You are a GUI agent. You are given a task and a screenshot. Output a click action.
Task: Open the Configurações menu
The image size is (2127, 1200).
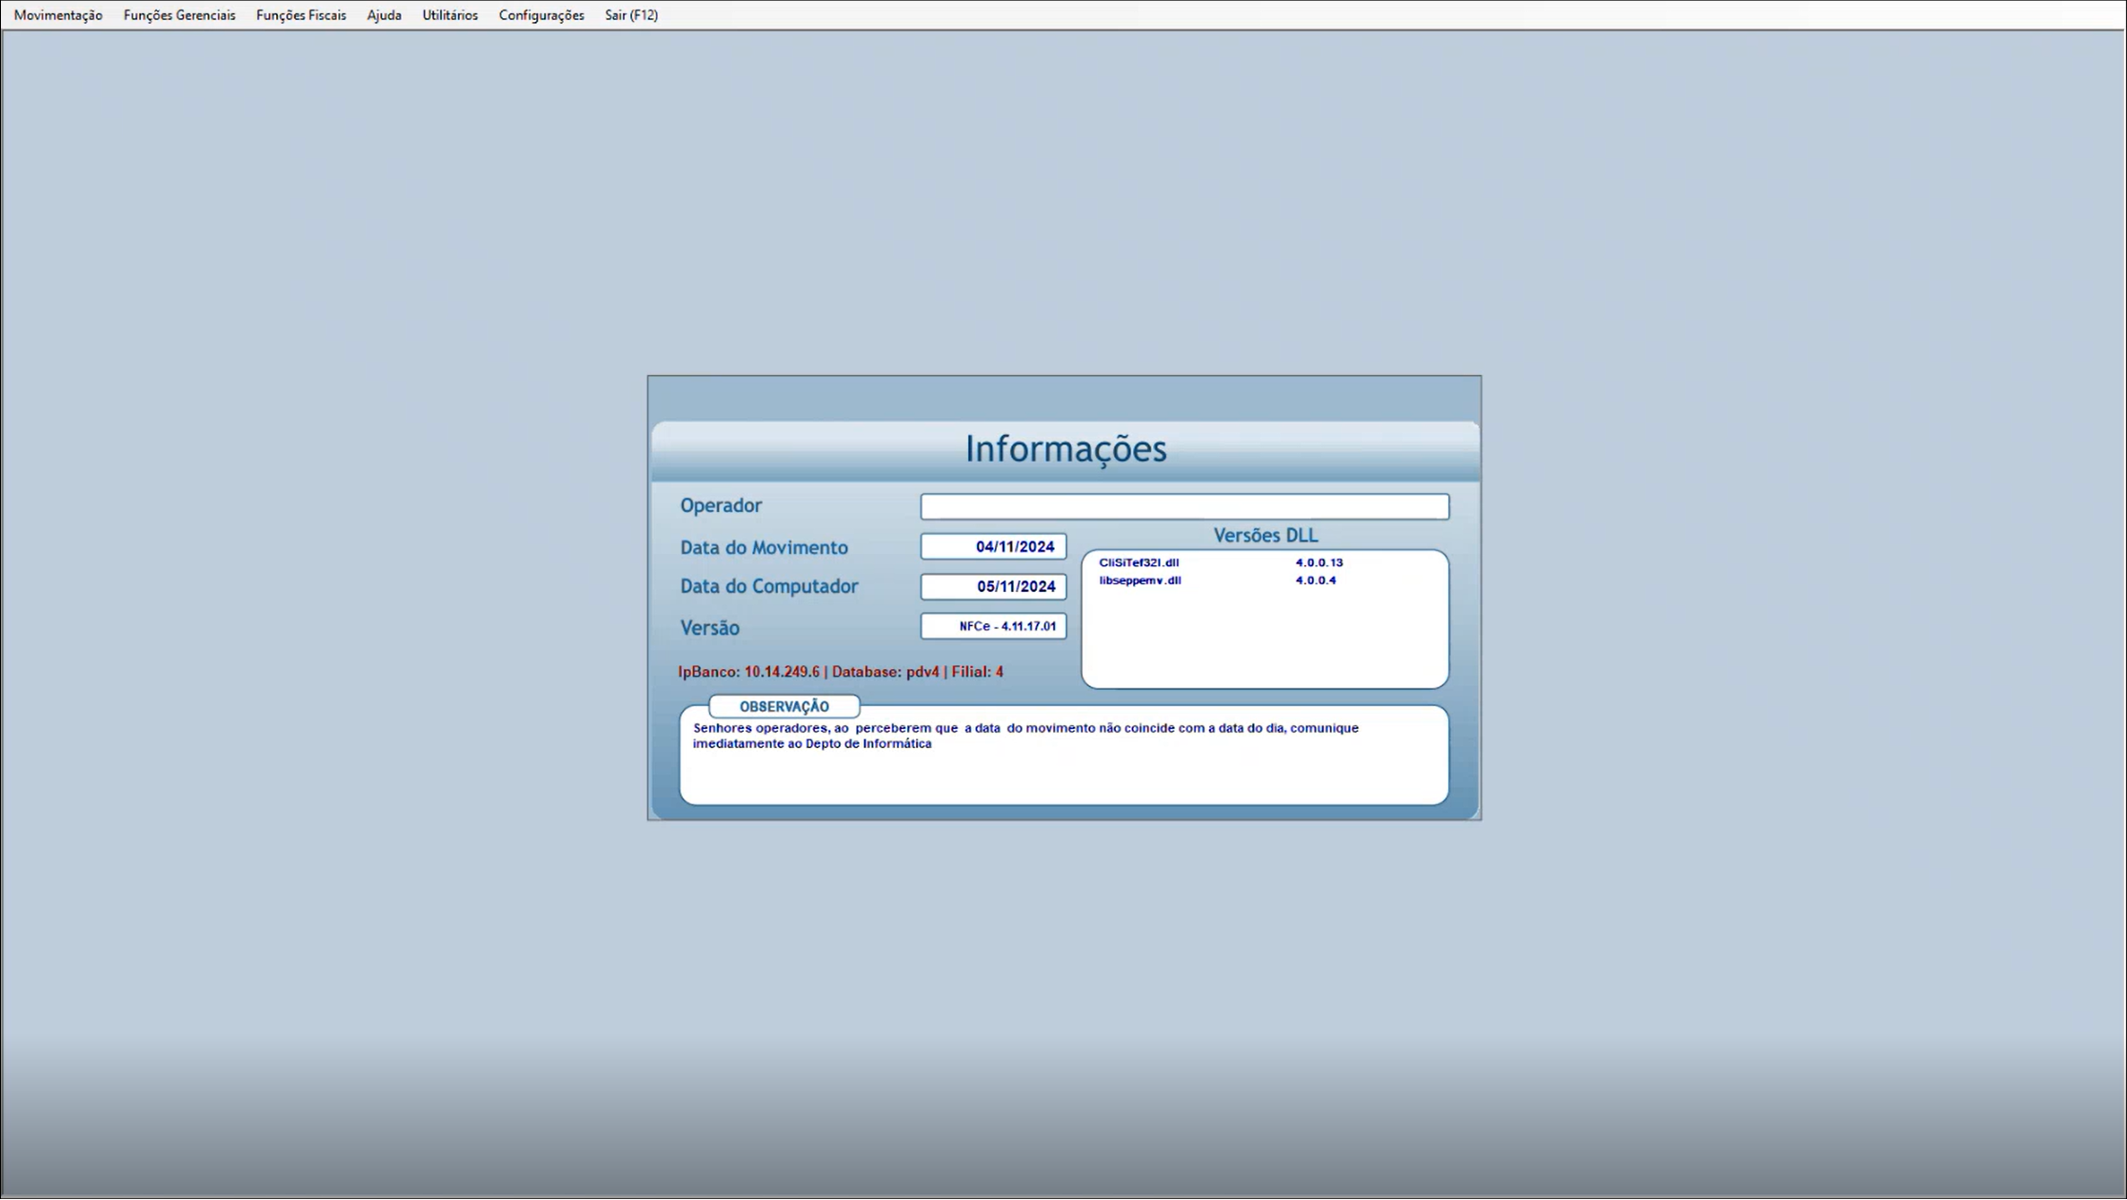click(x=541, y=15)
